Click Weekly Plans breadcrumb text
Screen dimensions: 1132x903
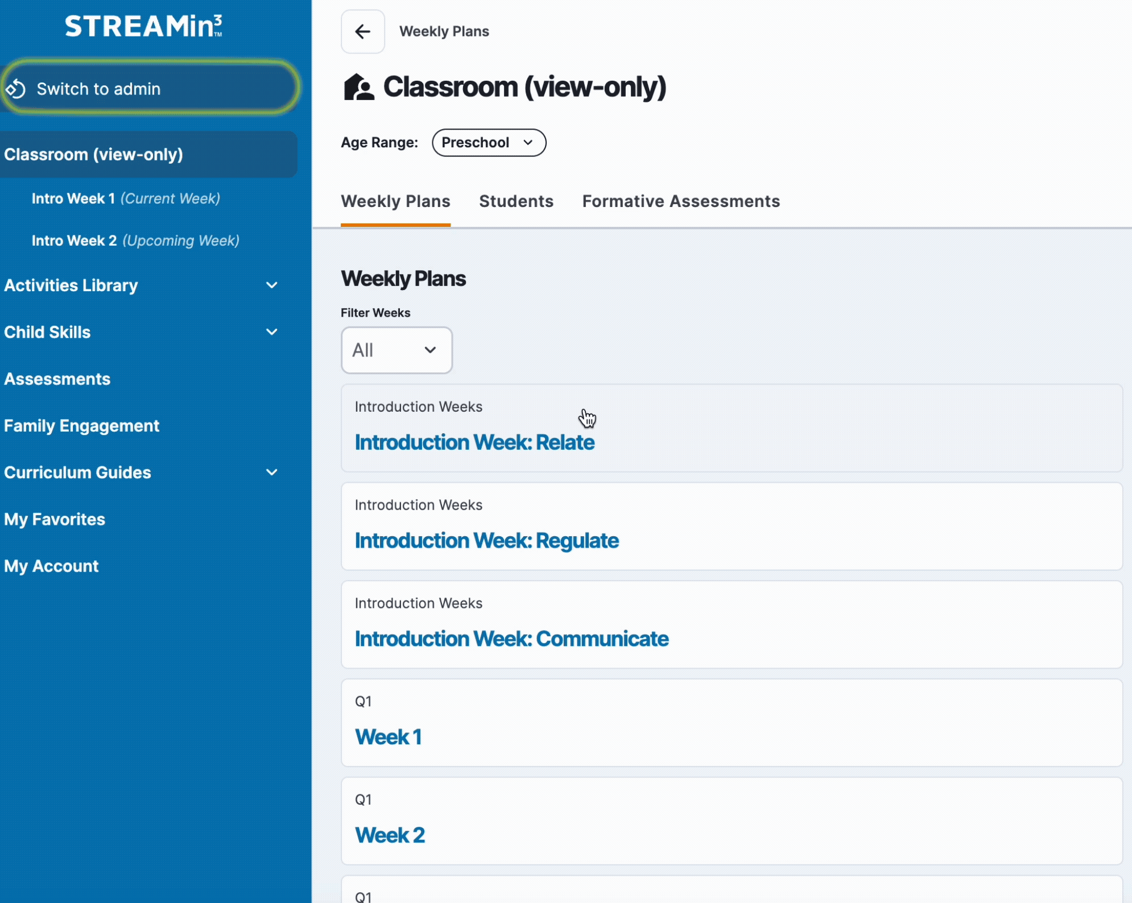tap(444, 32)
